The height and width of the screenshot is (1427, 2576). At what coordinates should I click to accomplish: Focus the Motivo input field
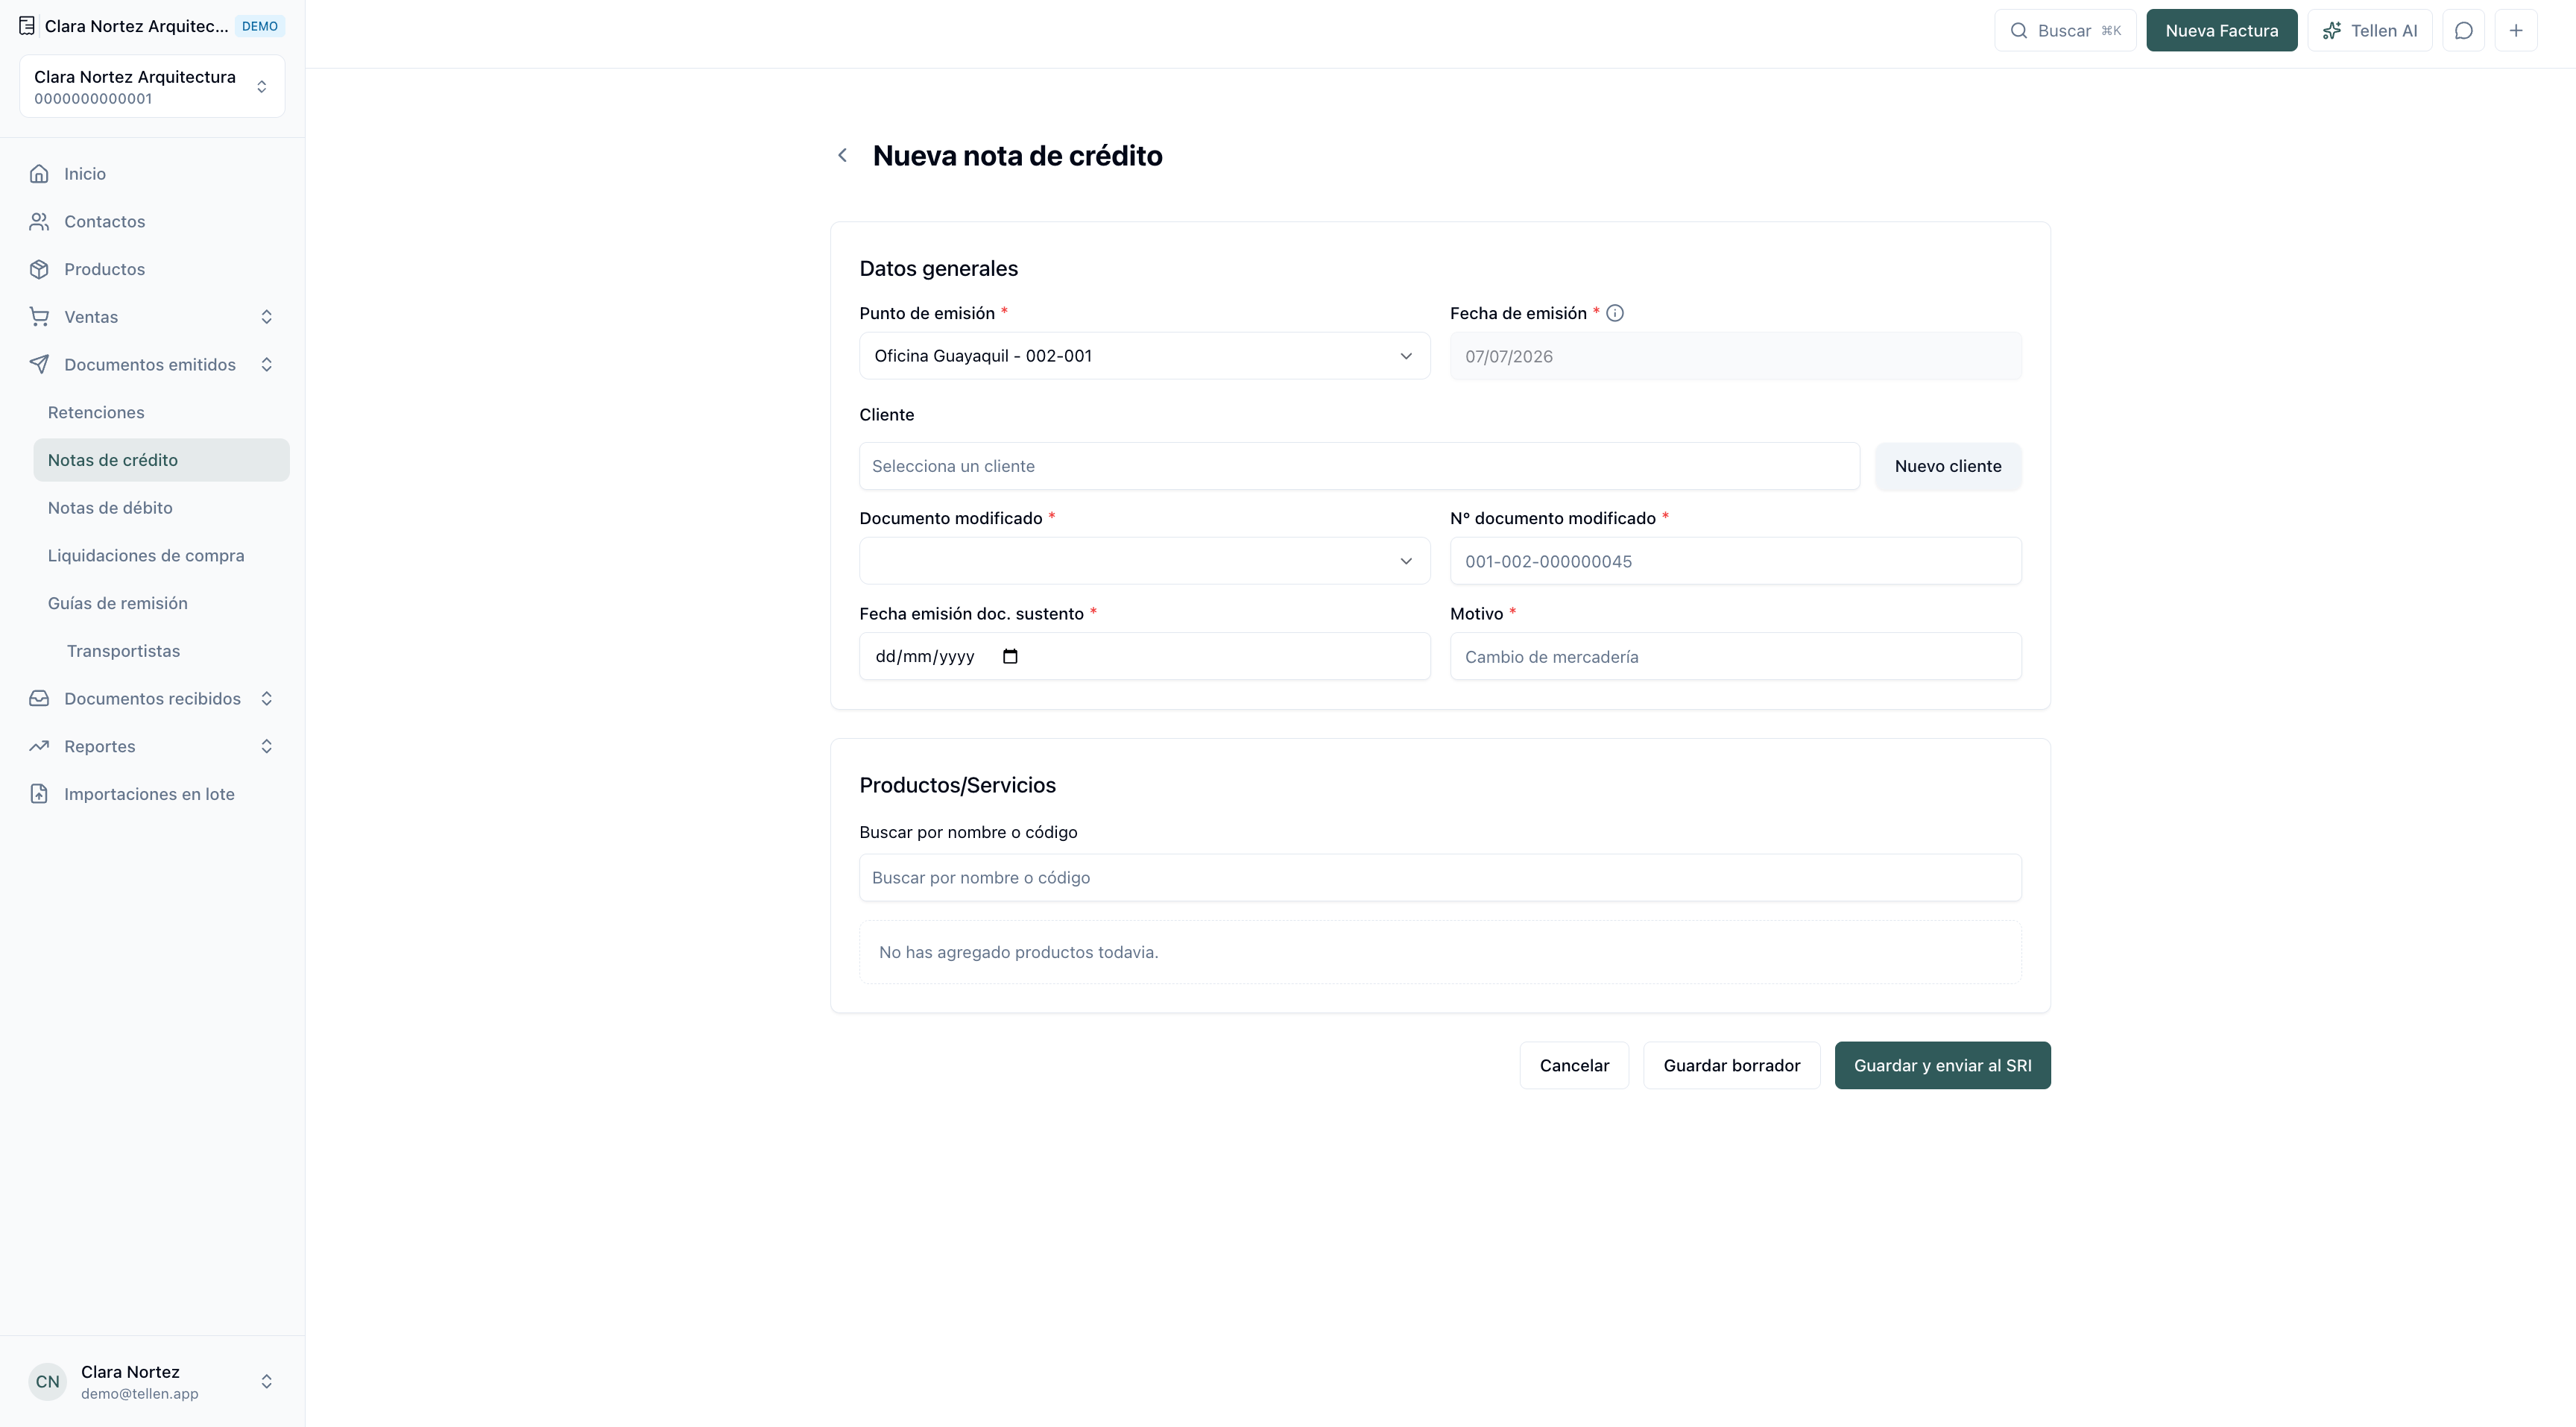(x=1735, y=656)
